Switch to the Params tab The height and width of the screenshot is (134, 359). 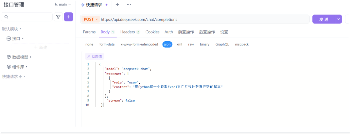(89, 32)
